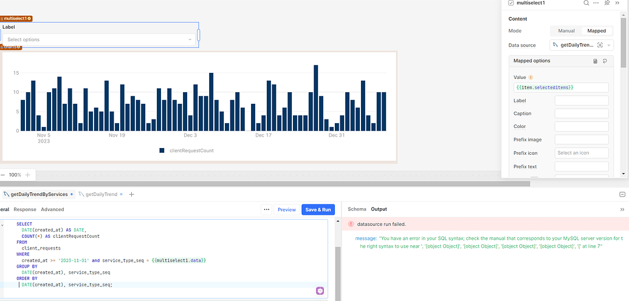Click the 'datasource run failed.' message
This screenshot has width=629, height=301.
point(382,224)
